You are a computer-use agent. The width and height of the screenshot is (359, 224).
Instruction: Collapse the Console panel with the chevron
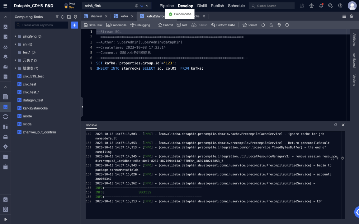[x=343, y=125]
